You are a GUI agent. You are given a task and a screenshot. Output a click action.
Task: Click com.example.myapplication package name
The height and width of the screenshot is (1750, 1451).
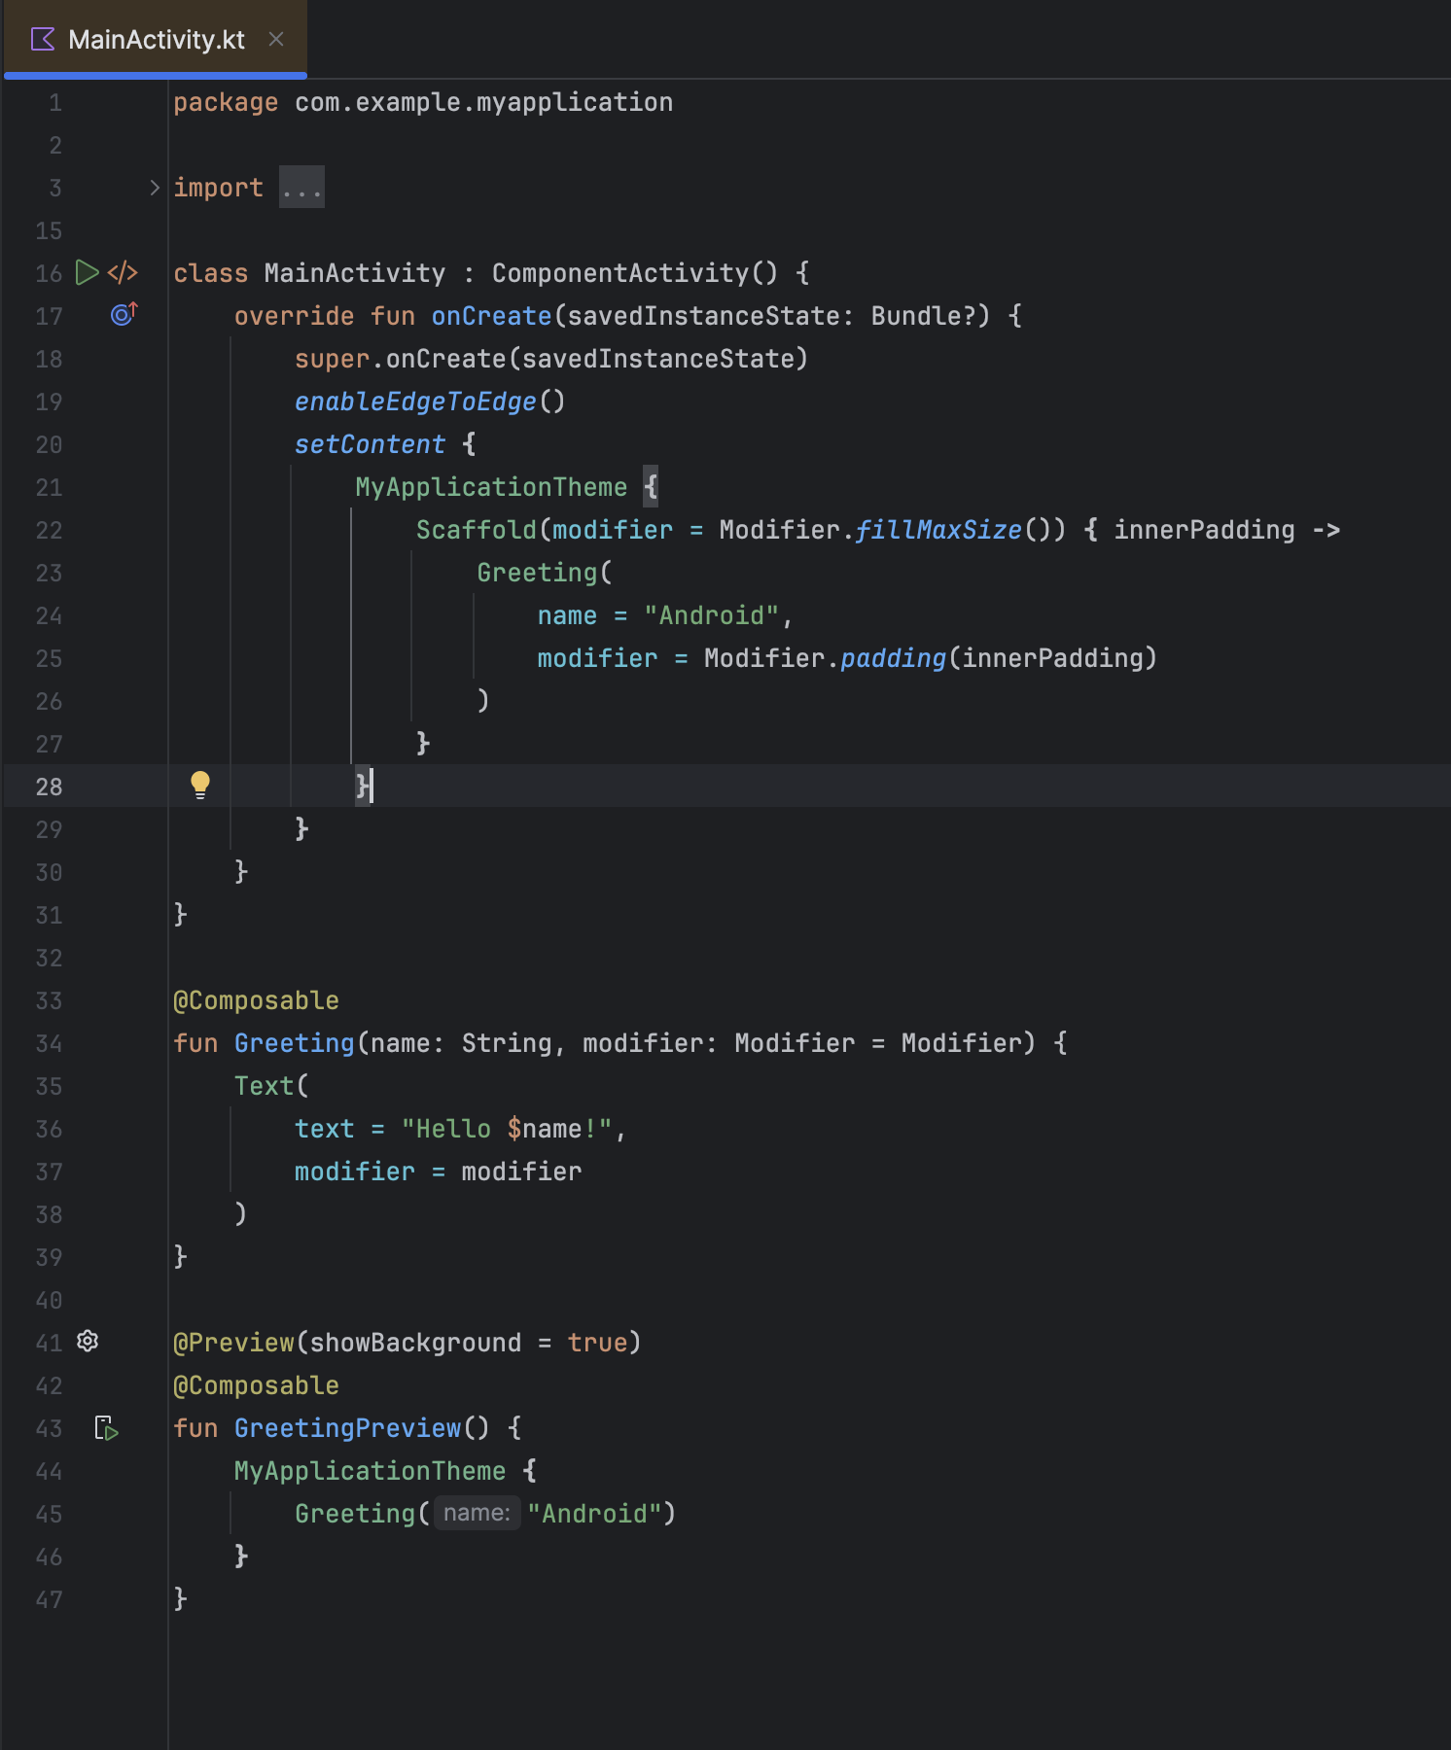(483, 102)
